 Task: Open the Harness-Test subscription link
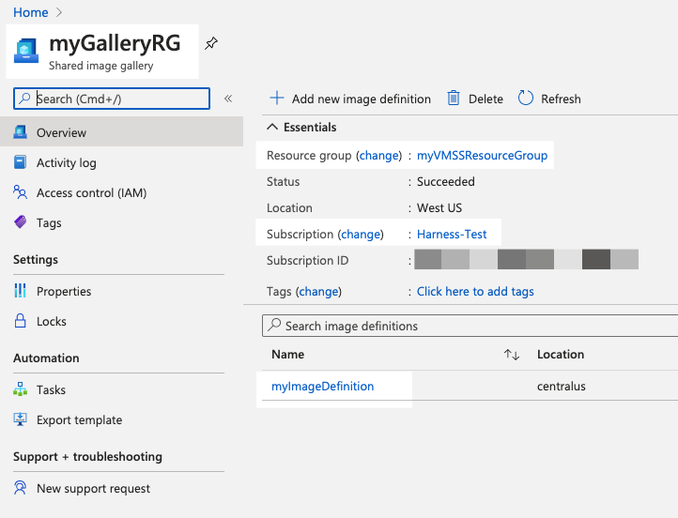pyautogui.click(x=452, y=235)
